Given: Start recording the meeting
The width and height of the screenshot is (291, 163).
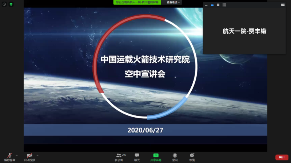Looking at the screenshot, I should point(175,157).
